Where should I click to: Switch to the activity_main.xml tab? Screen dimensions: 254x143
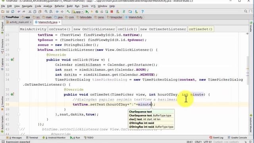[x=19, y=22]
